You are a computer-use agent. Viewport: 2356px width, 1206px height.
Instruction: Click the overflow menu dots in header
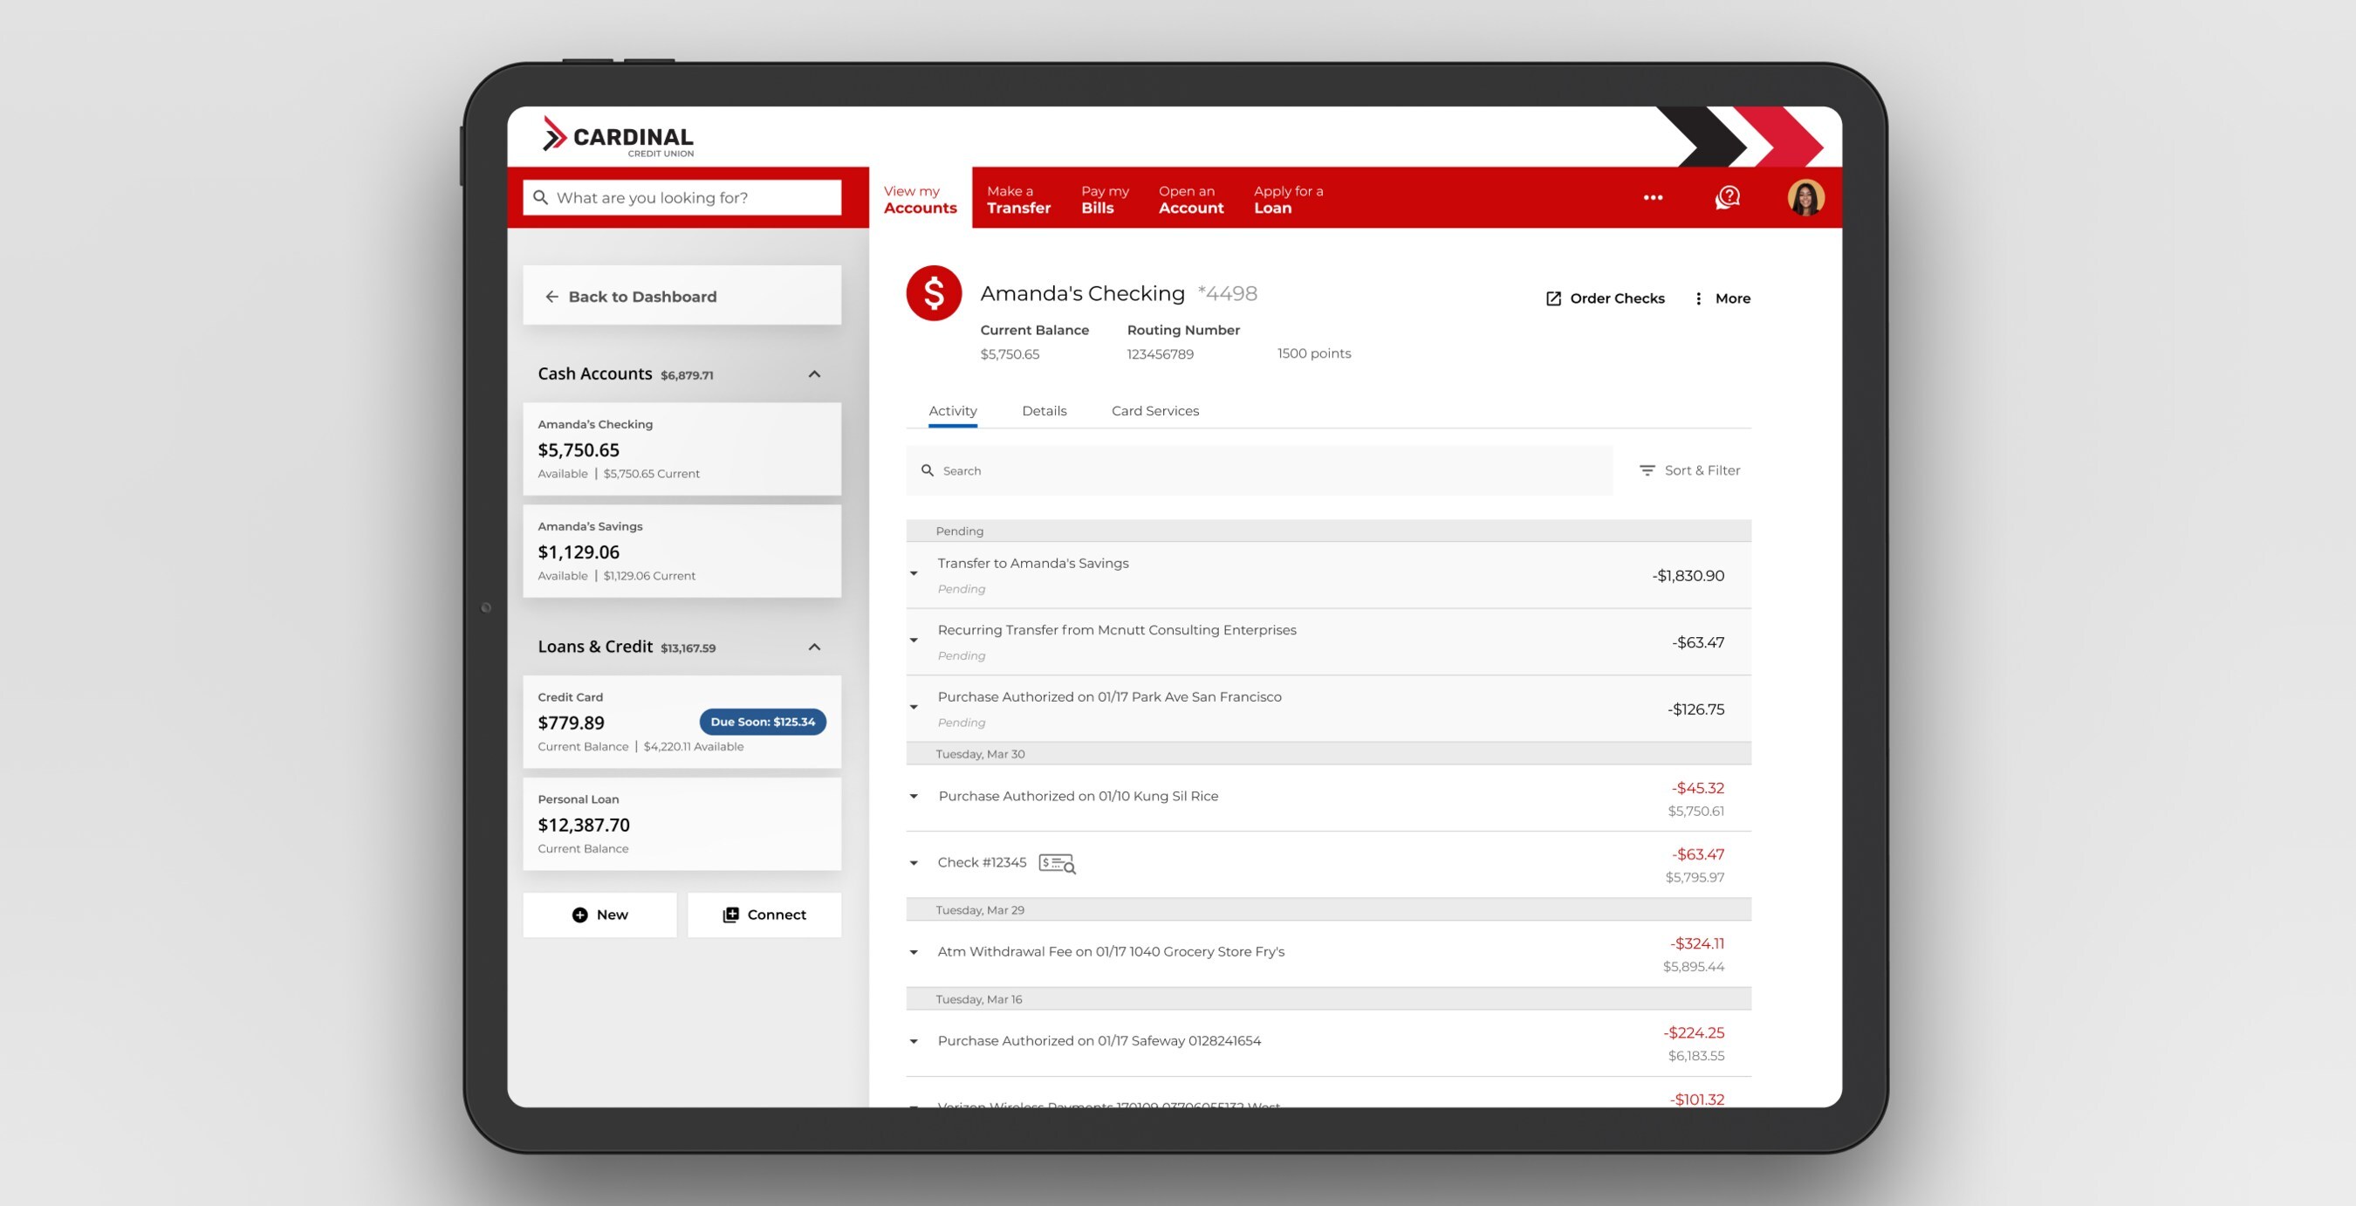pos(1652,197)
